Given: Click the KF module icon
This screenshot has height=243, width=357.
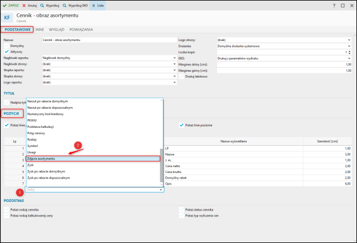Looking at the screenshot, I should click(7, 17).
